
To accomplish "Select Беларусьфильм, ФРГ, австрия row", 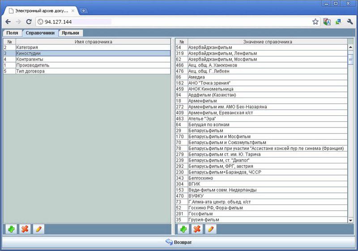I will click(261, 166).
